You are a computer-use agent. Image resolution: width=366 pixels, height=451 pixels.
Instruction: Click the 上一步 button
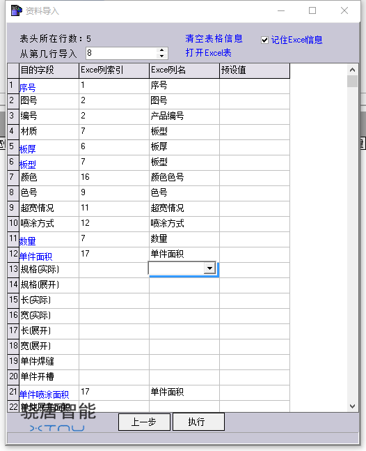pos(144,422)
